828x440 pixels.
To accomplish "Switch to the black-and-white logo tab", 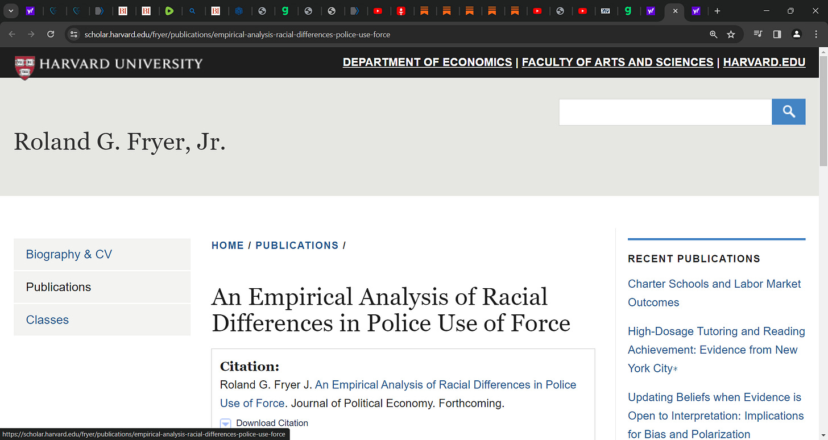I will point(606,11).
